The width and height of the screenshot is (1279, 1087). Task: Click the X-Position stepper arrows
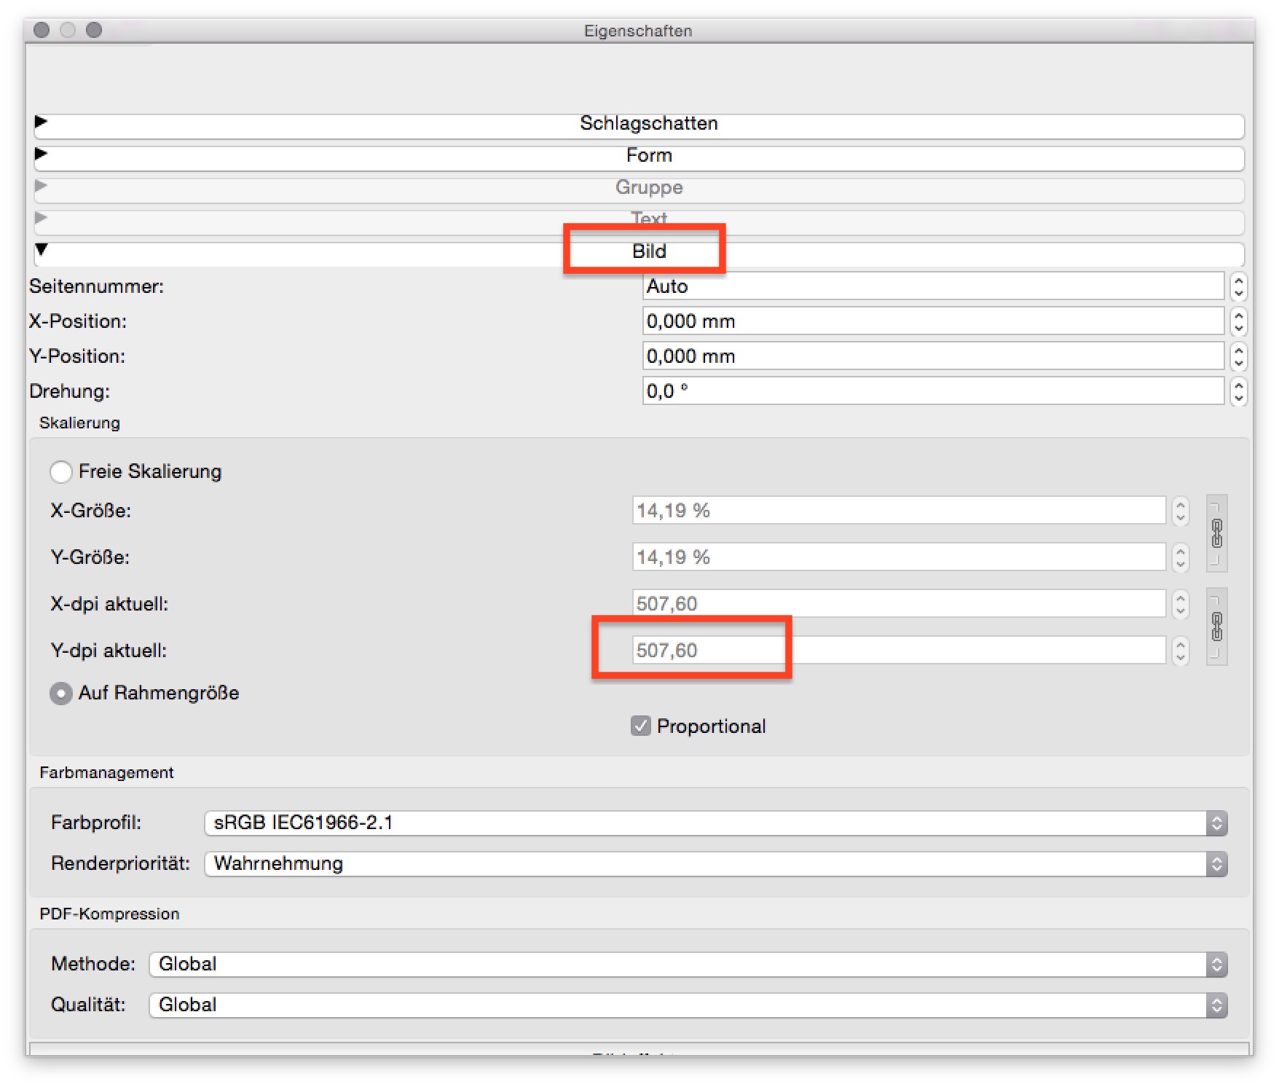coord(1238,321)
